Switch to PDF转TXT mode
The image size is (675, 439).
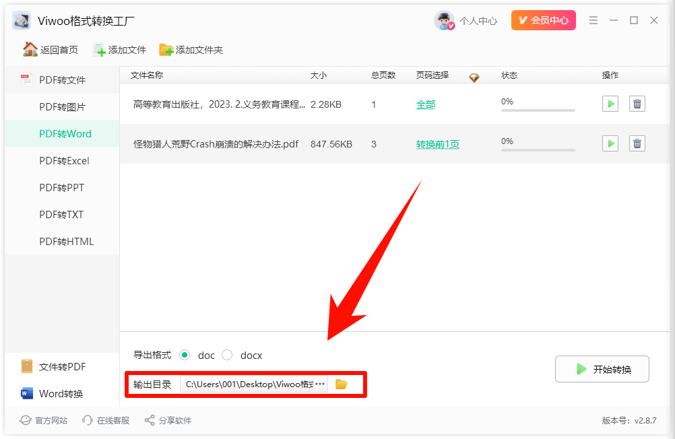[x=62, y=214]
